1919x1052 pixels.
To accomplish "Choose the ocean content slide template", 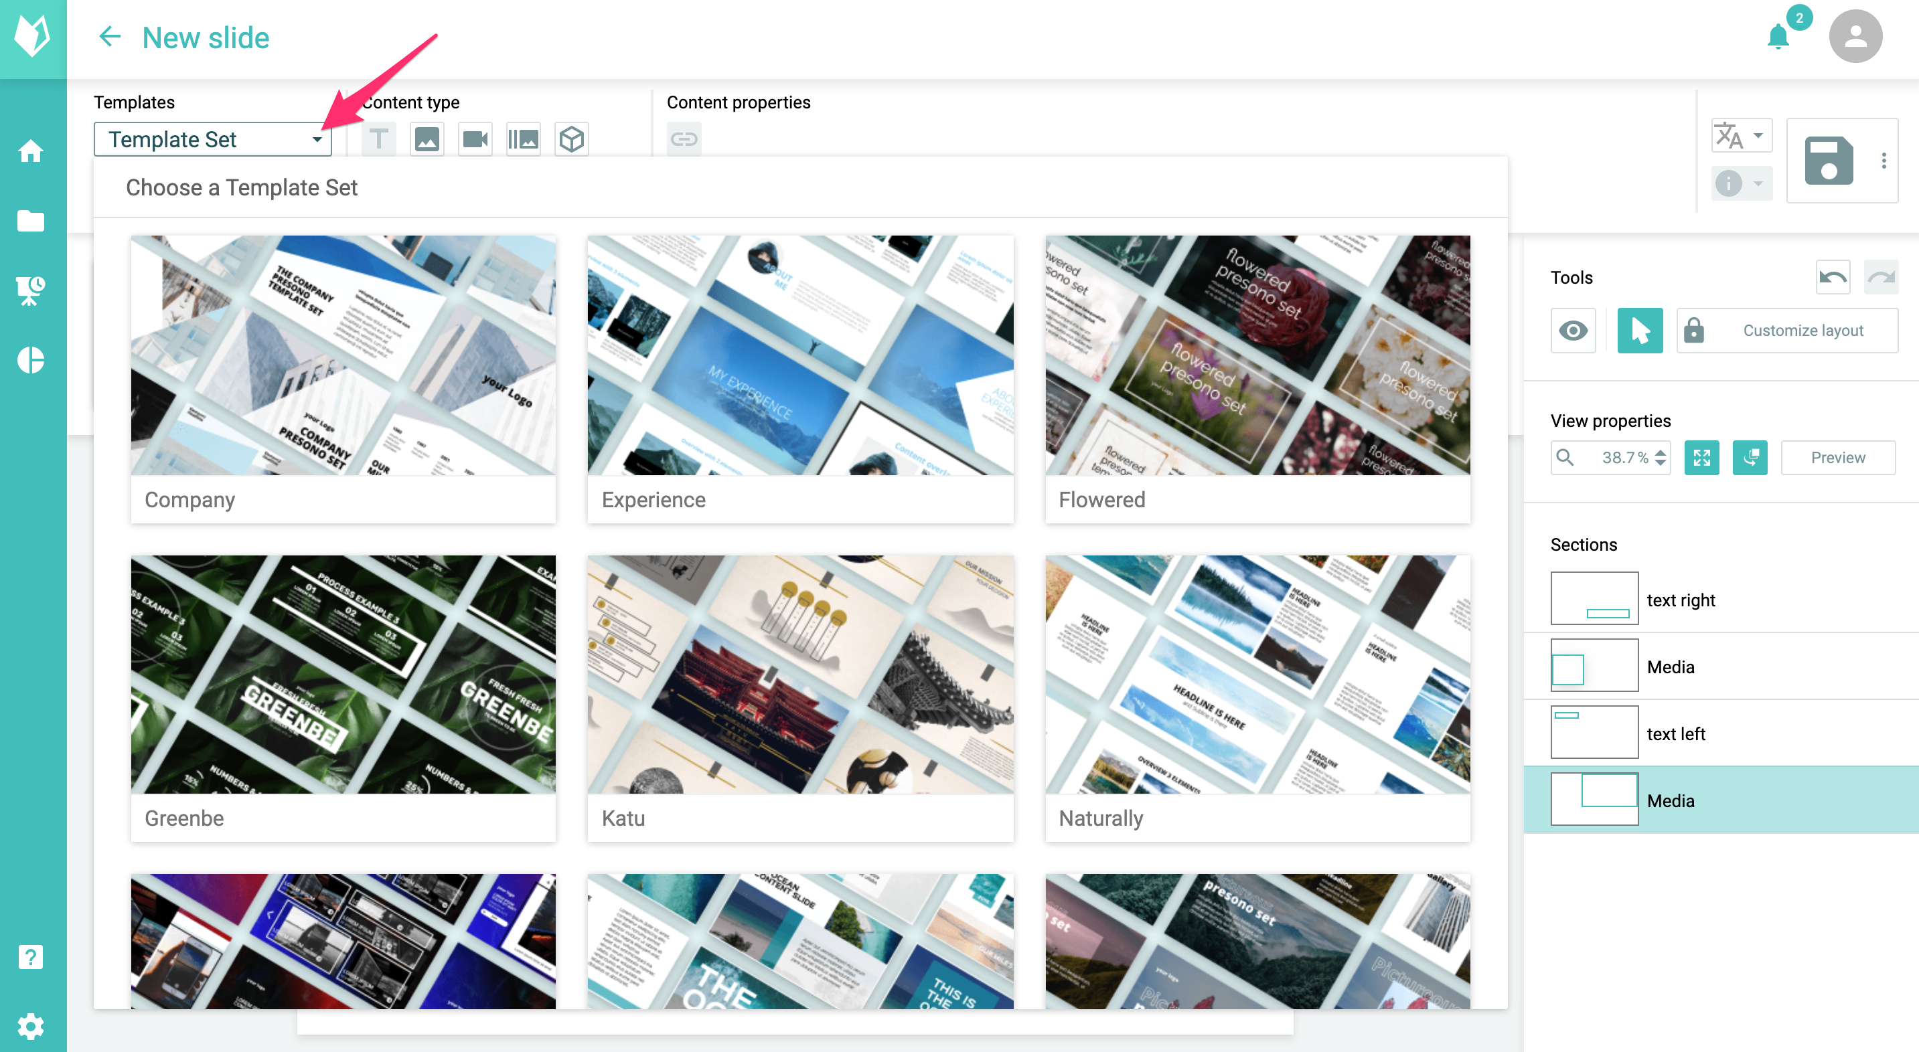I will point(800,941).
